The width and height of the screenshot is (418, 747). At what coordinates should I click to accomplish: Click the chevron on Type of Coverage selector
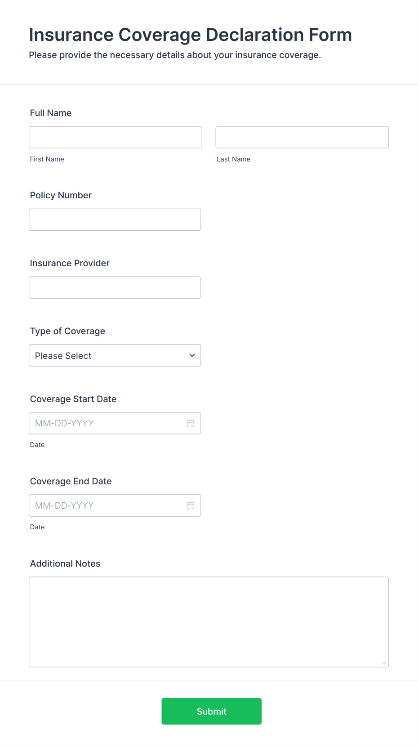point(193,355)
